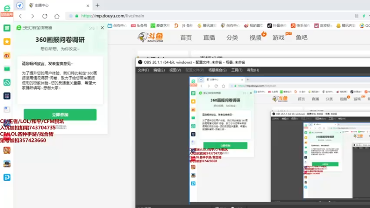Open the 我的首页 Weibo bookmark
The height and width of the screenshot is (208, 370).
tap(253, 26)
